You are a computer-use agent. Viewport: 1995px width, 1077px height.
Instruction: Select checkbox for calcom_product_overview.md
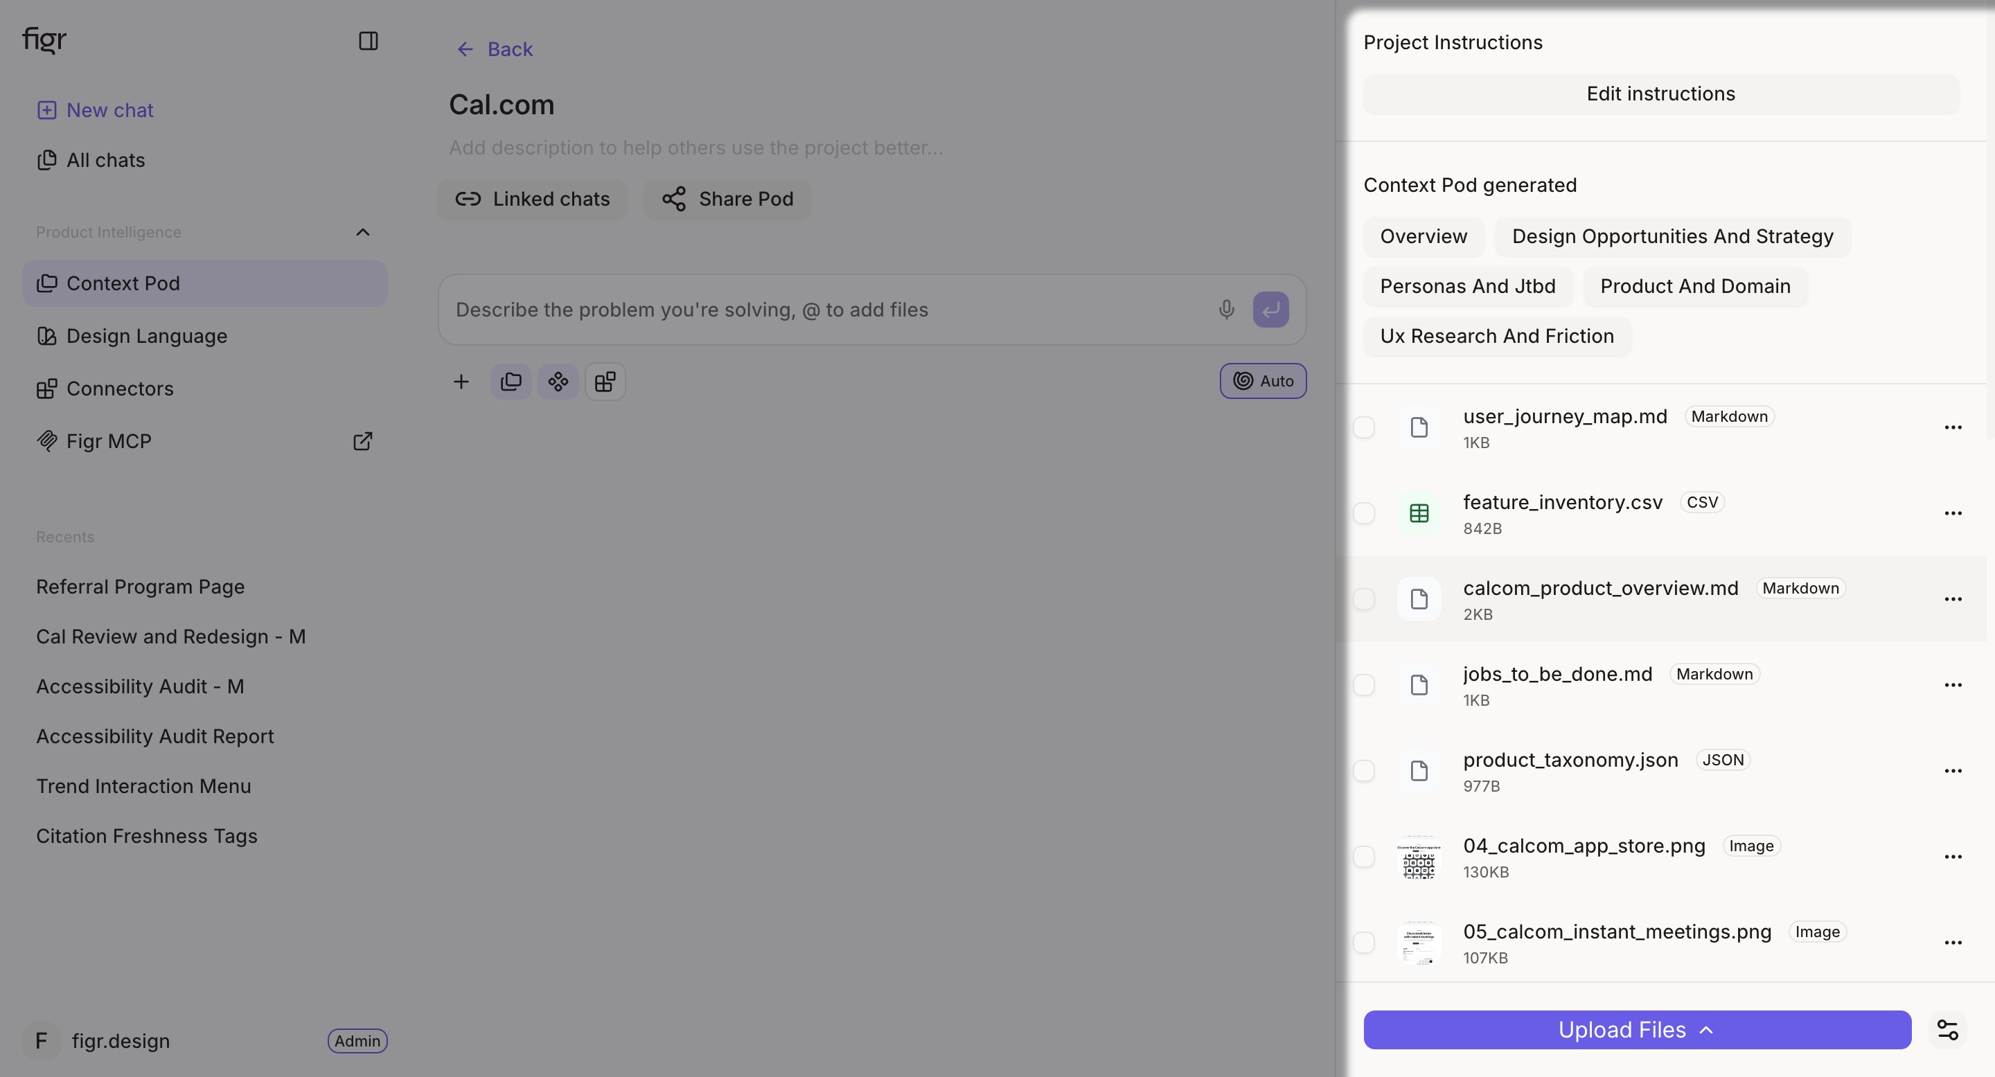1364,599
